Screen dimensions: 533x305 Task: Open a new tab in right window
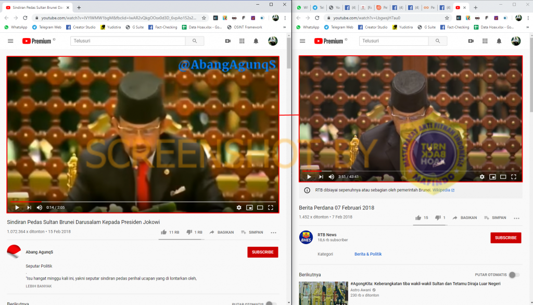point(476,7)
